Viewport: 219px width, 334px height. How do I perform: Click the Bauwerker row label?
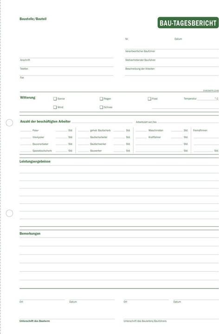click(x=96, y=151)
